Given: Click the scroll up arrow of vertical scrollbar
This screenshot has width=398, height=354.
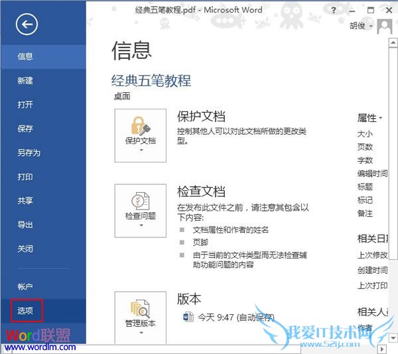Looking at the screenshot, I should tap(393, 42).
